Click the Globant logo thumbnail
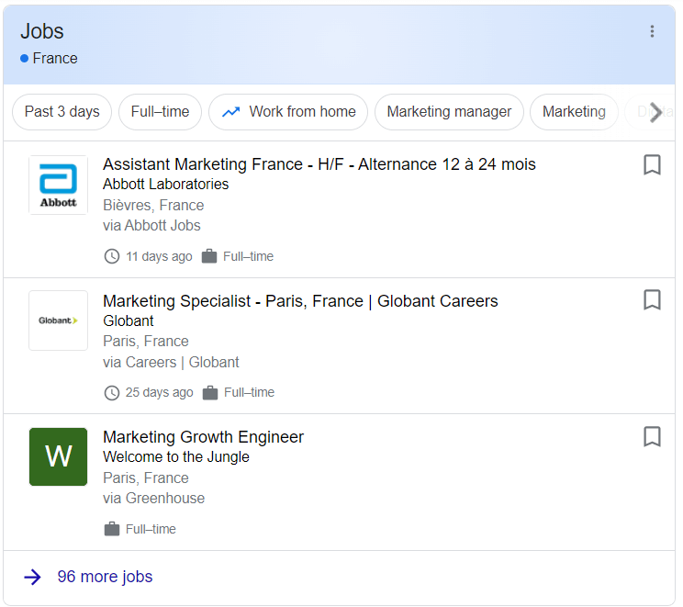 click(x=59, y=320)
